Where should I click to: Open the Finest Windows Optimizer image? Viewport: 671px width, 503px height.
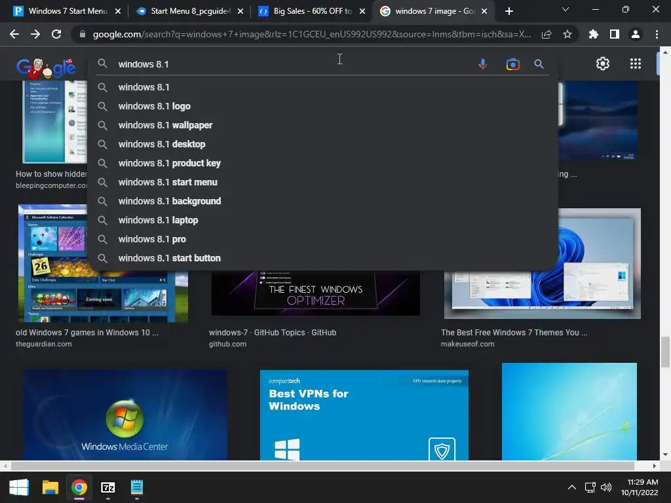point(315,293)
